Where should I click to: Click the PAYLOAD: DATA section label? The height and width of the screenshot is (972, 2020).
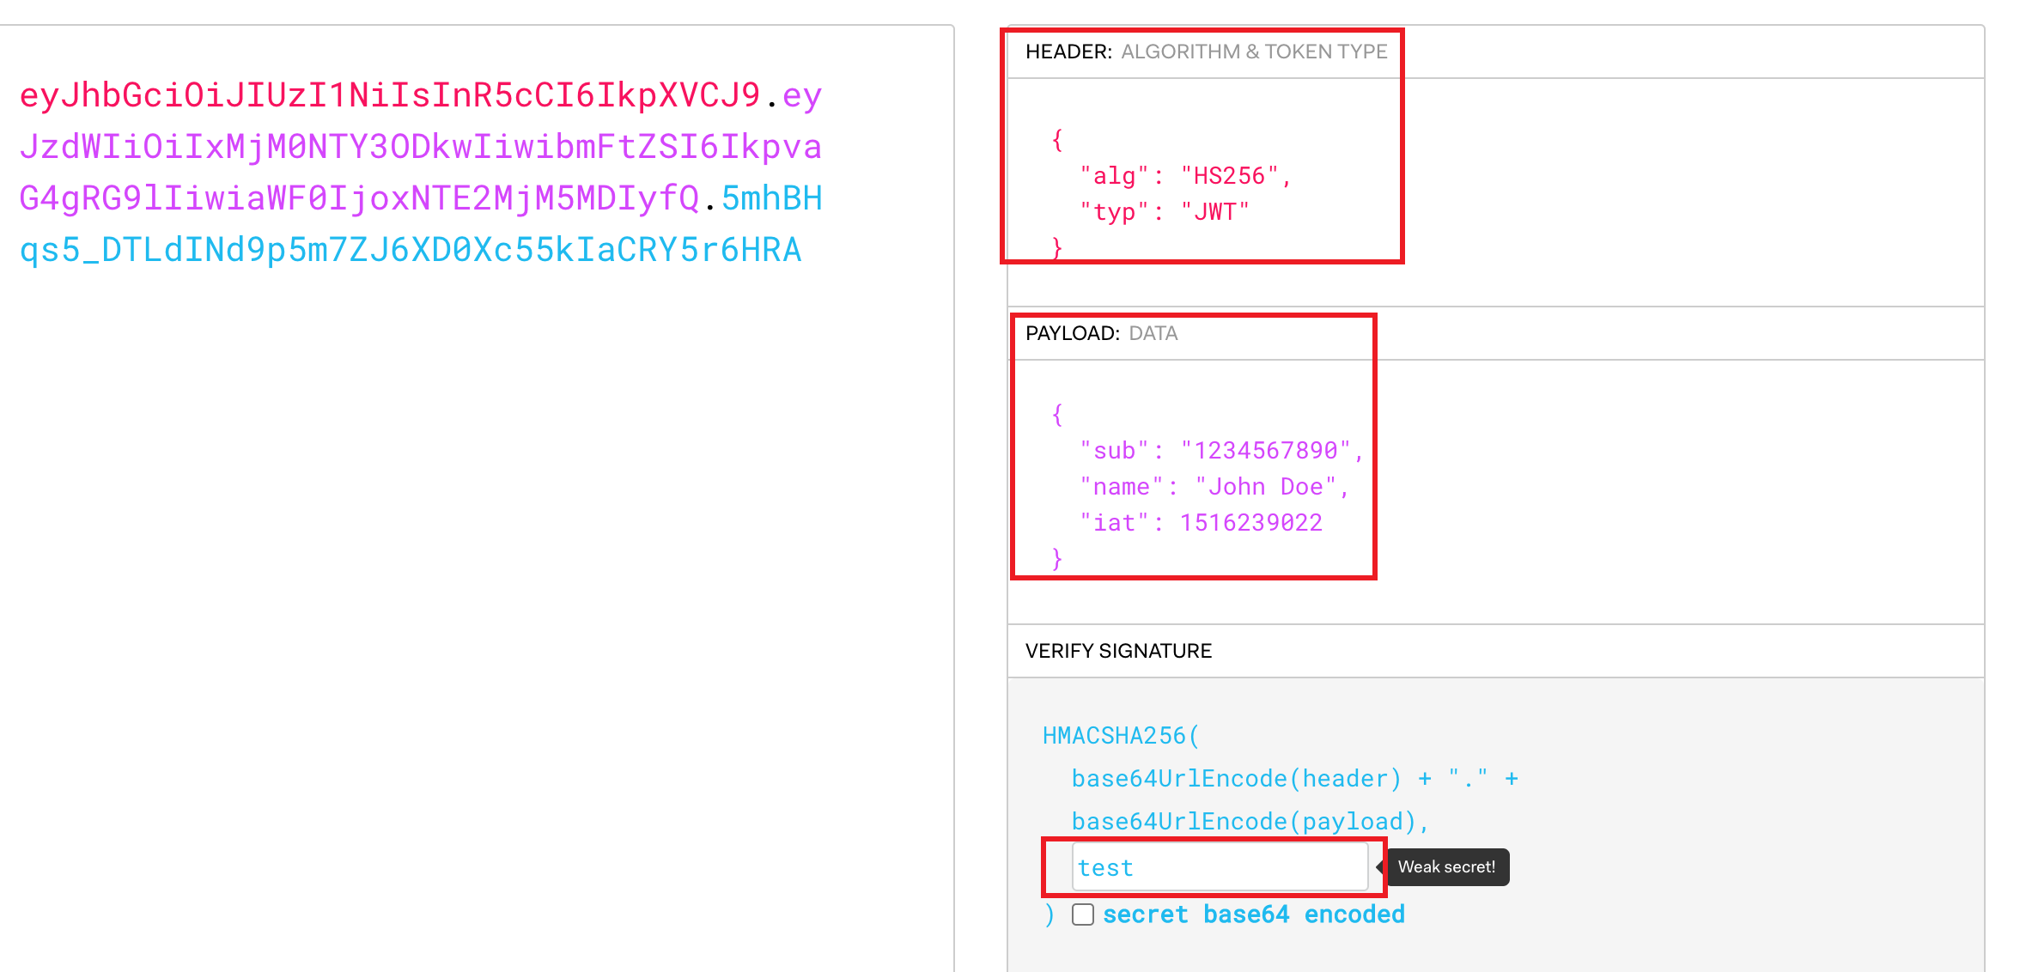tap(1102, 333)
